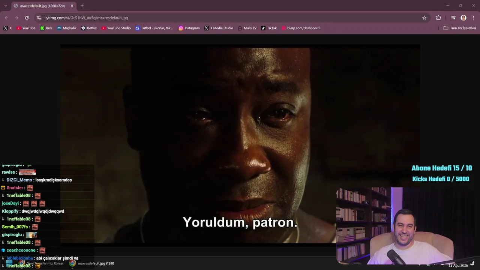Viewport: 480px width, 270px height.
Task: Go back to the previous page
Action: click(6, 18)
